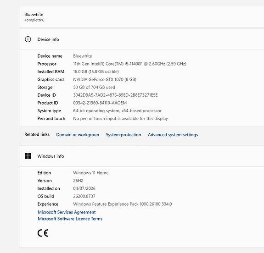Click the Storage usage value
Viewport: 264px width, 253px height.
pyautogui.click(x=94, y=87)
